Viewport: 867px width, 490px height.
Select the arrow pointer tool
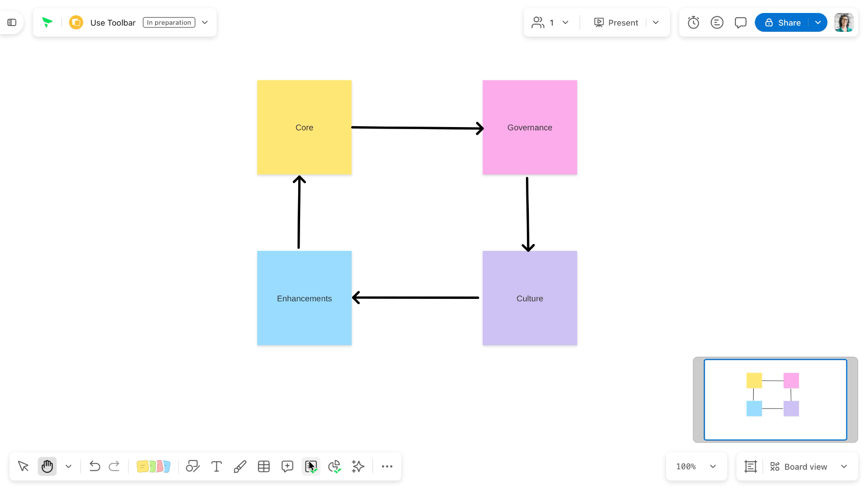tap(23, 466)
